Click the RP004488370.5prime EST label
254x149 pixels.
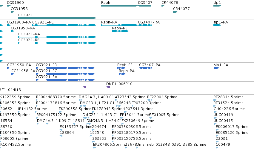click(56, 97)
